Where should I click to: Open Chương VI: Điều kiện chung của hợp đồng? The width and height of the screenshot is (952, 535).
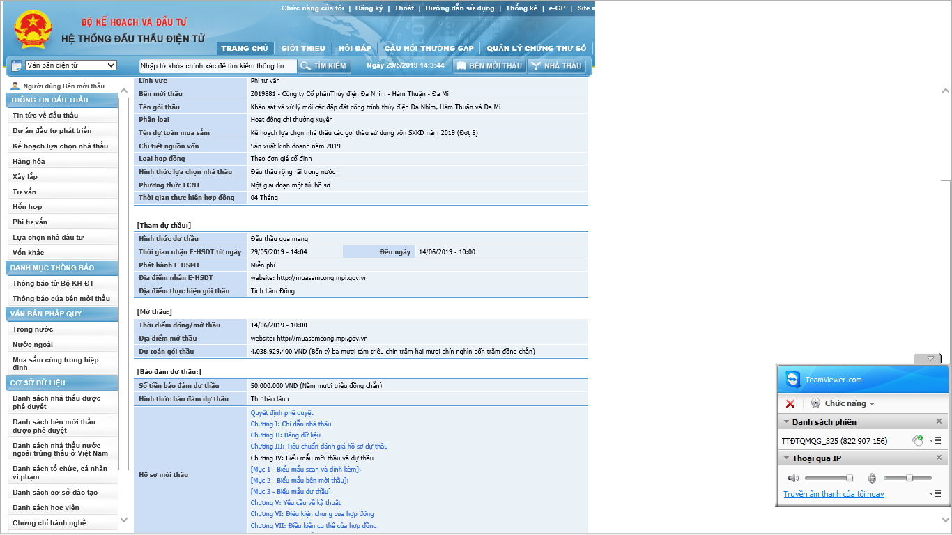[x=312, y=514]
